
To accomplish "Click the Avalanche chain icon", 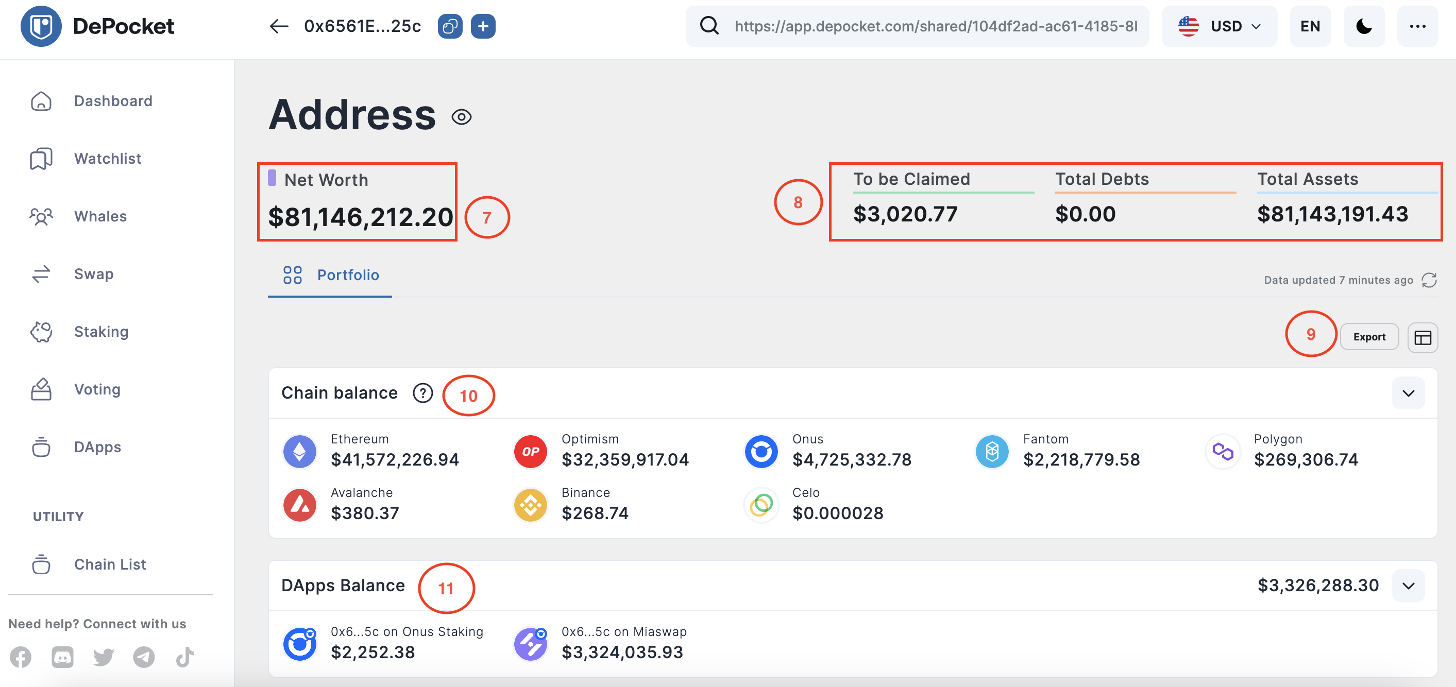I will click(299, 505).
